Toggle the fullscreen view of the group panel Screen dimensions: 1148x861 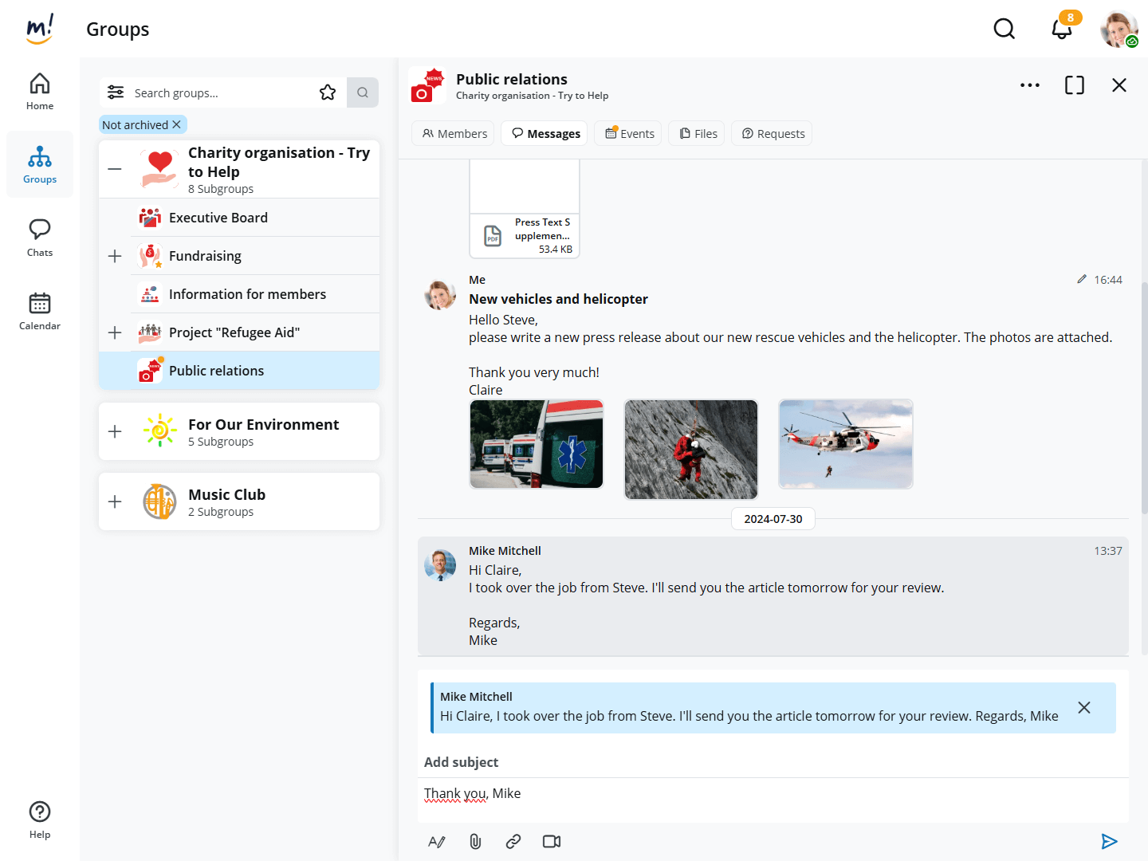coord(1074,85)
